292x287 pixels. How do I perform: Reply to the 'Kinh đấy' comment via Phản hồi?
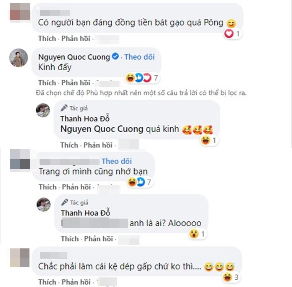[x=76, y=83]
